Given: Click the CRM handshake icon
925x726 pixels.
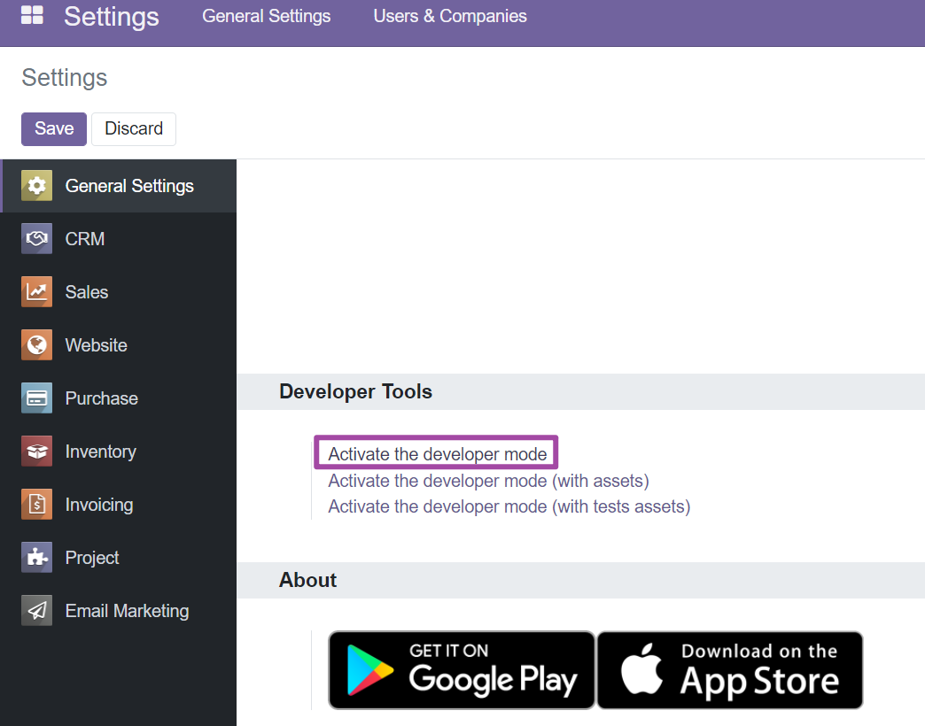Looking at the screenshot, I should pyautogui.click(x=36, y=239).
